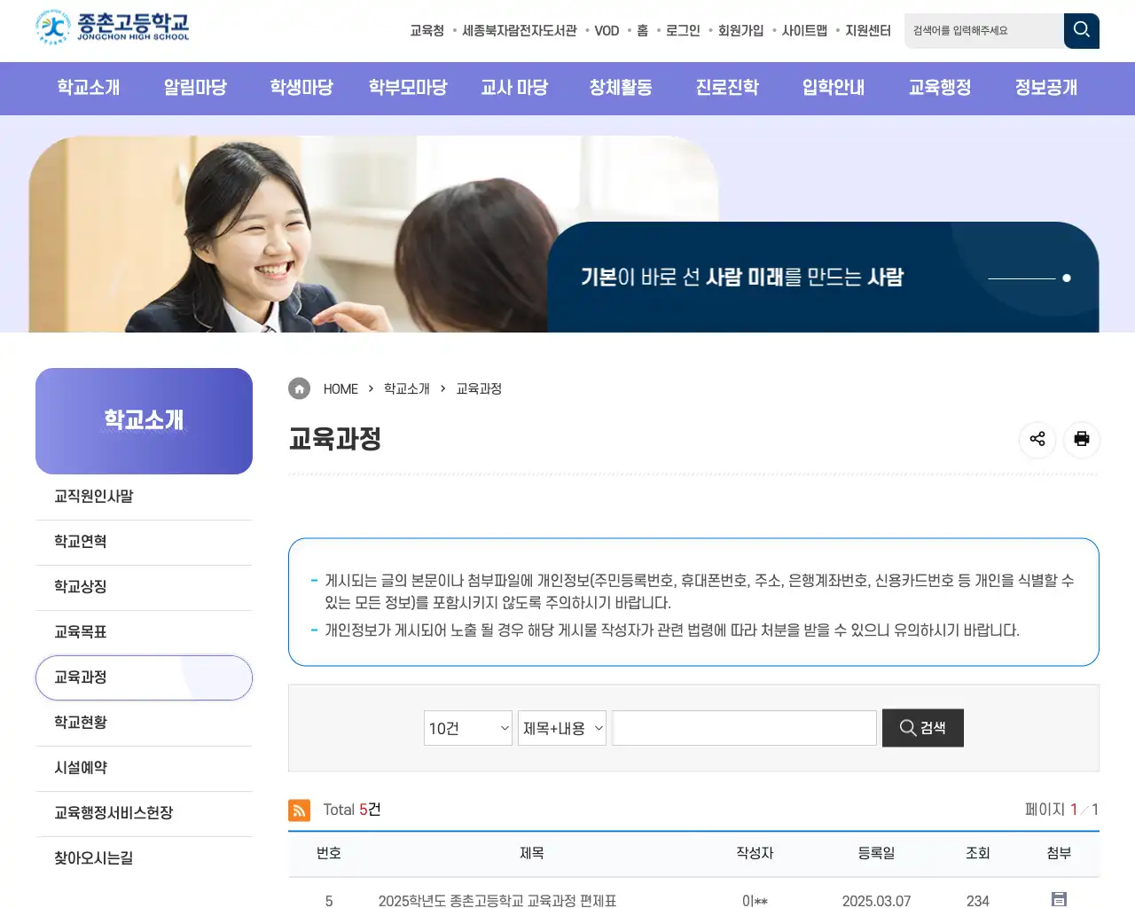Click the student photo banner image
This screenshot has width=1135, height=908.
(x=372, y=234)
